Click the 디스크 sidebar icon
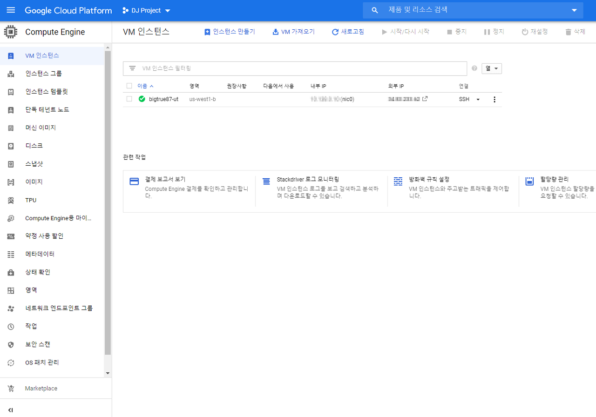This screenshot has width=596, height=417. [11, 146]
